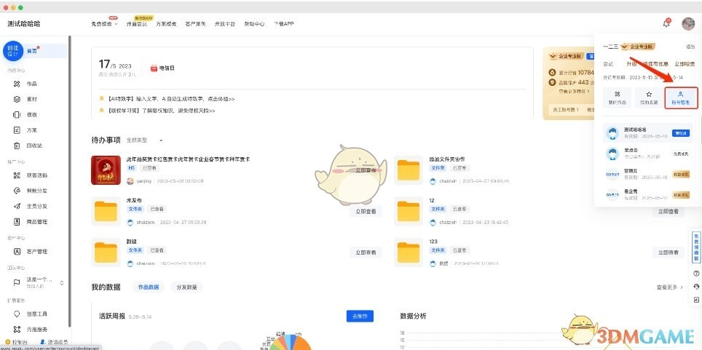Open 我的作品 in the account popup
The width and height of the screenshot is (702, 350).
(x=618, y=98)
